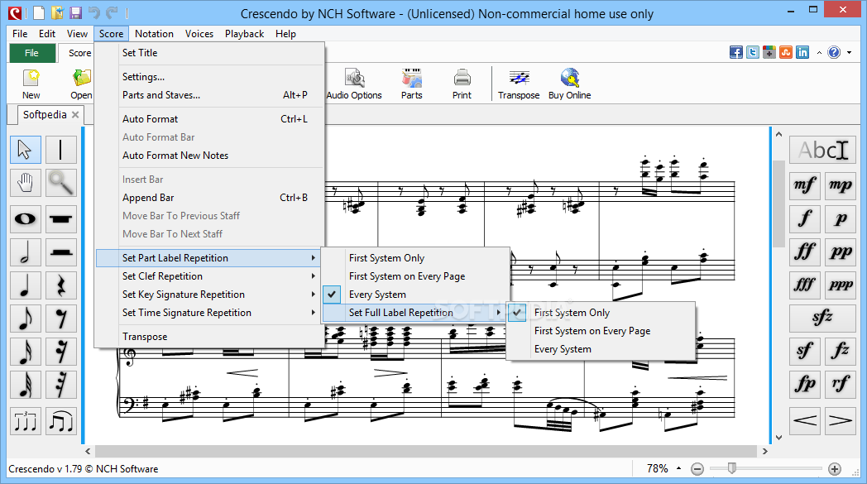Choose Every System in full label submenu
The height and width of the screenshot is (484, 867).
pos(601,349)
